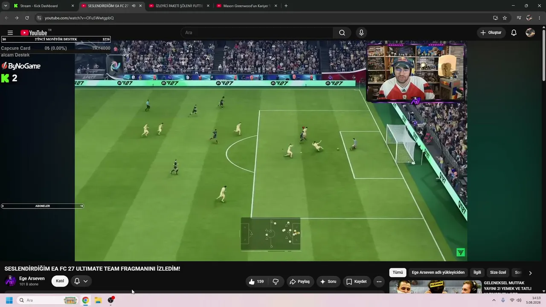Like the video with thumbs up
546x307 pixels.
pos(256,281)
